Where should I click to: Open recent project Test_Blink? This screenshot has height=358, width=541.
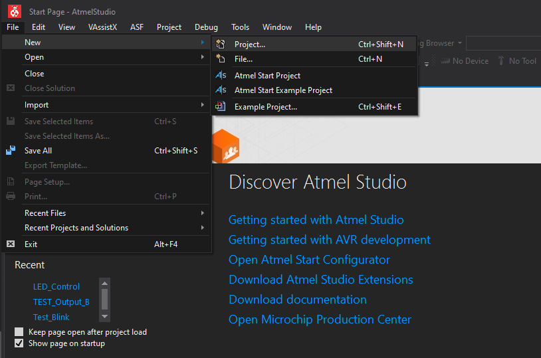coord(51,317)
